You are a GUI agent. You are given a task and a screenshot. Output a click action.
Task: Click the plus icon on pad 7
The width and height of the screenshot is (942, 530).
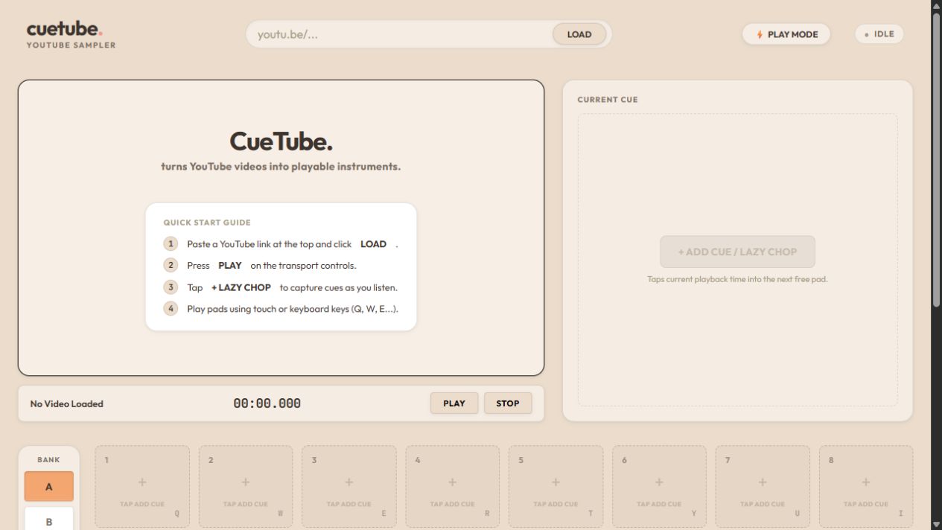tap(763, 482)
